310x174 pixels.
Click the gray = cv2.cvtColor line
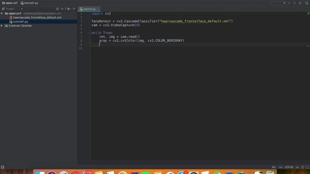pos(141,41)
